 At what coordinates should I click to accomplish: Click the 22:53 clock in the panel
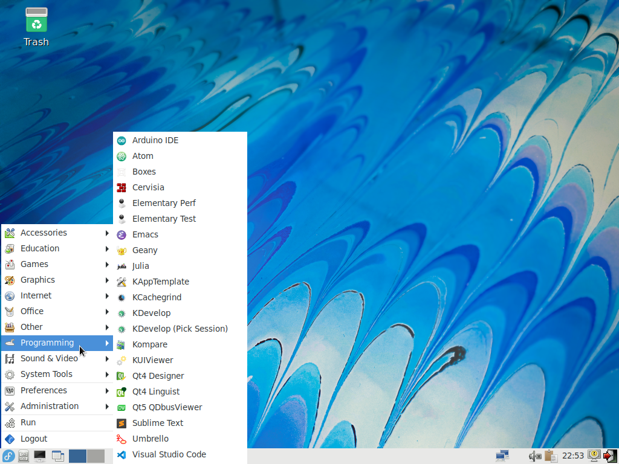coord(573,456)
